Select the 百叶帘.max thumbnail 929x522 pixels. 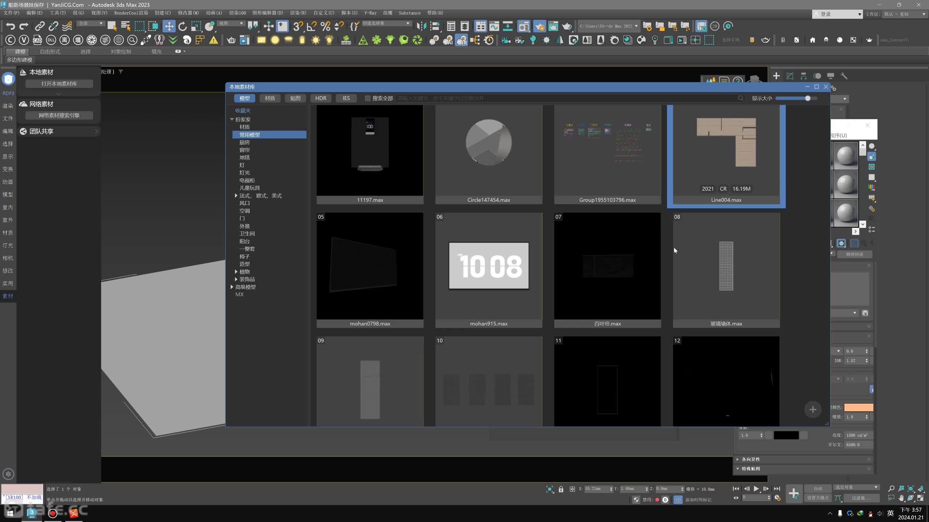click(x=607, y=270)
